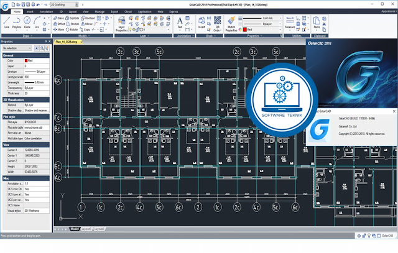
Task: Switch to the Layout2 tab
Action: (x=99, y=229)
